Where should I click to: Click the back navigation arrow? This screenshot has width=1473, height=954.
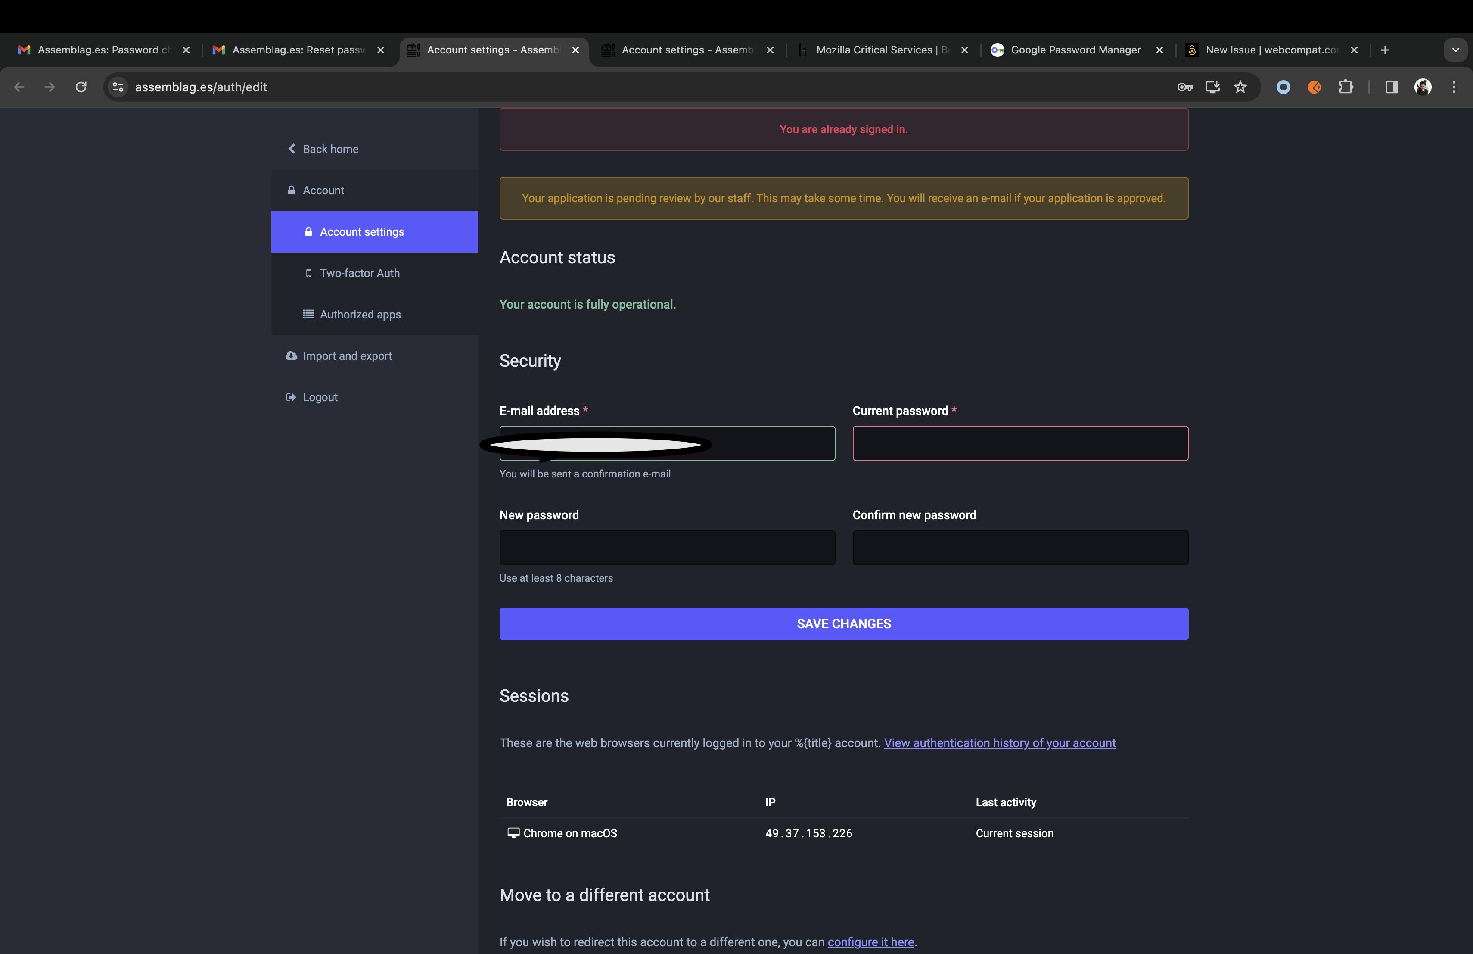point(19,87)
